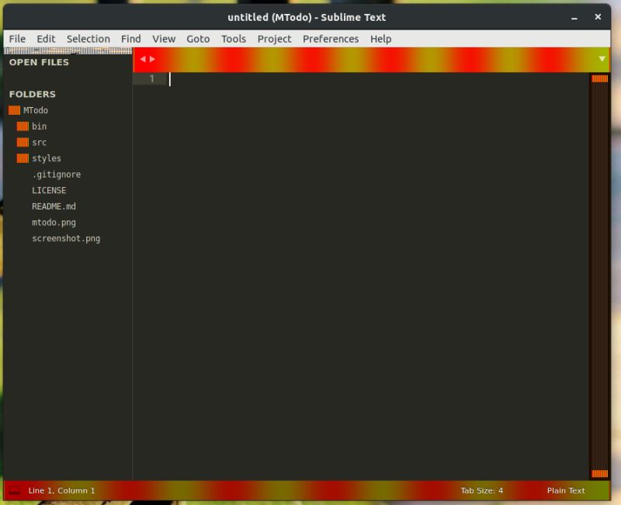Open the Goto menu

pos(198,39)
